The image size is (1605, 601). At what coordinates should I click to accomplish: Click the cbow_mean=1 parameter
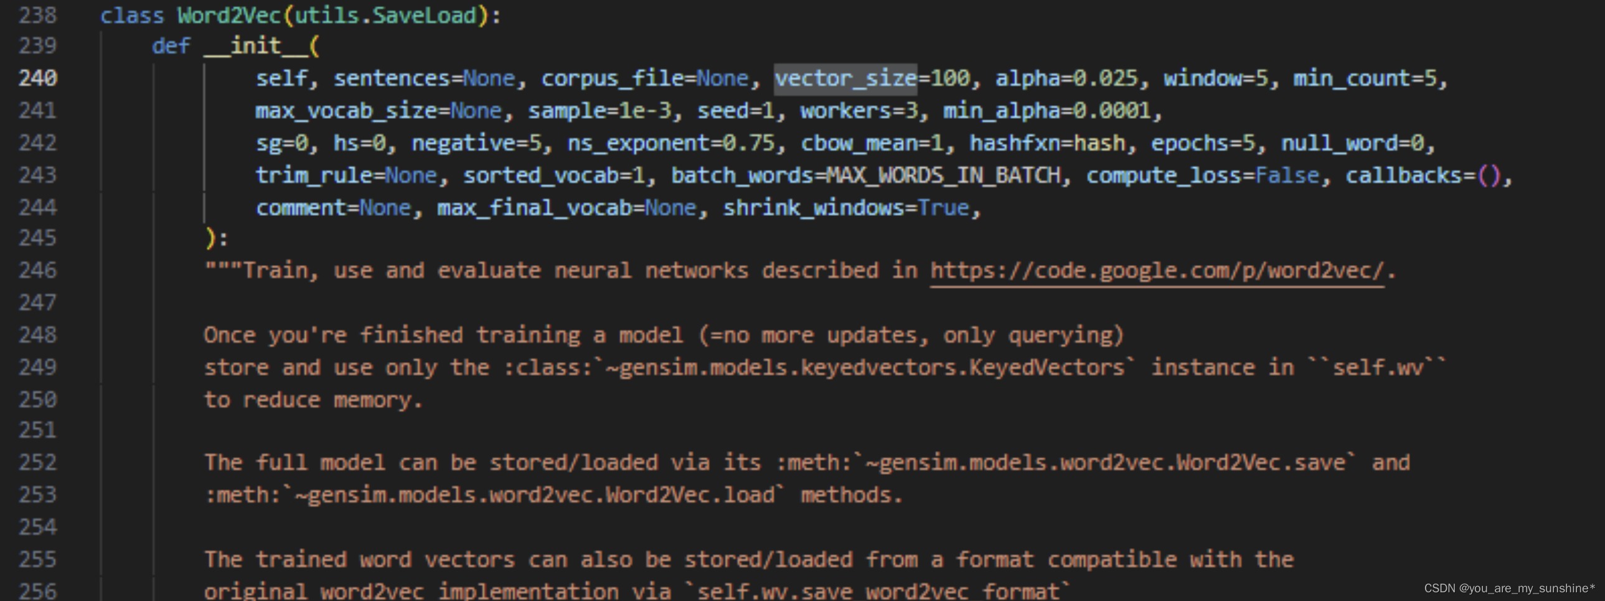tap(872, 143)
